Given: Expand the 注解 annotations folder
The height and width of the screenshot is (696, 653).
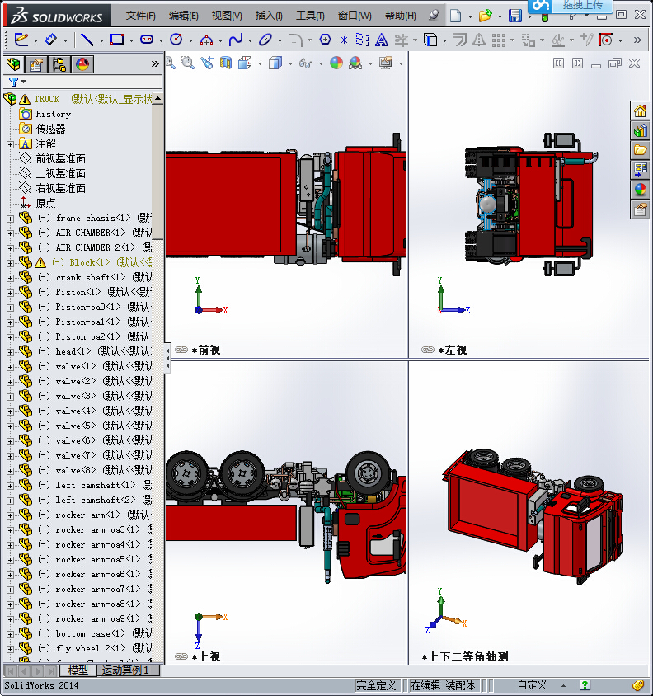Looking at the screenshot, I should [10, 144].
